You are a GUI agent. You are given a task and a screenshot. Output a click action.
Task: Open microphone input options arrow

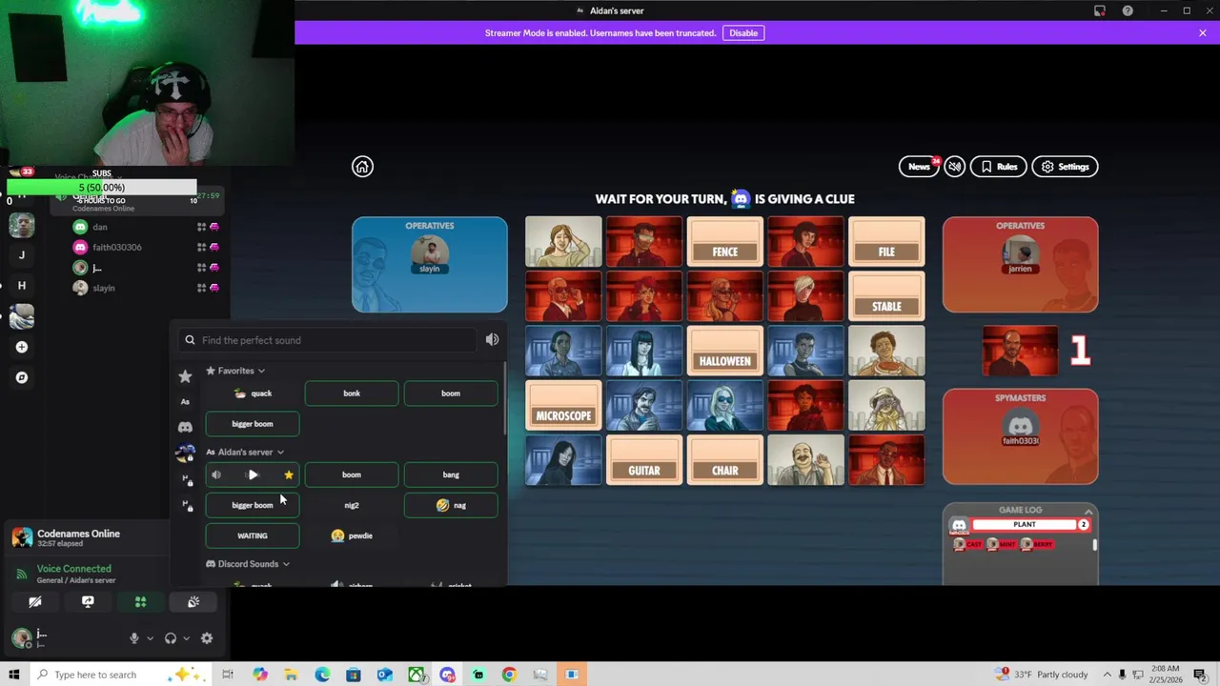point(150,638)
